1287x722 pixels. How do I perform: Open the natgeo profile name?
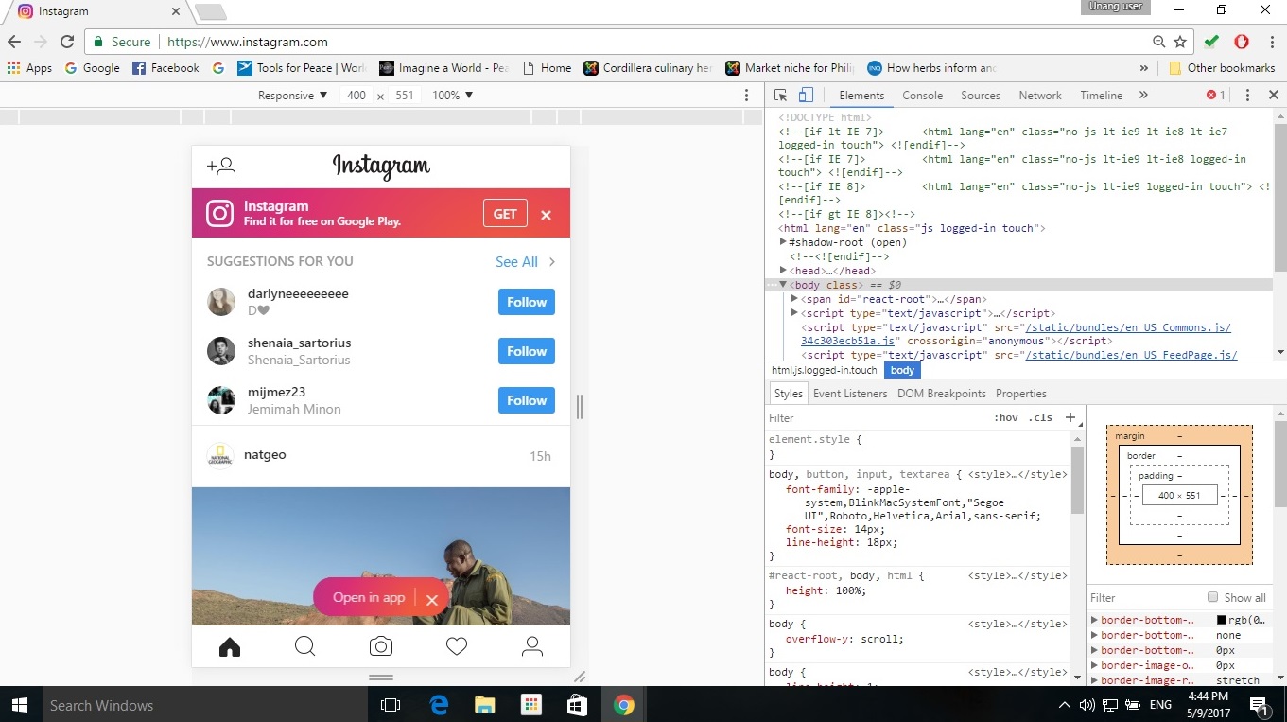265,455
